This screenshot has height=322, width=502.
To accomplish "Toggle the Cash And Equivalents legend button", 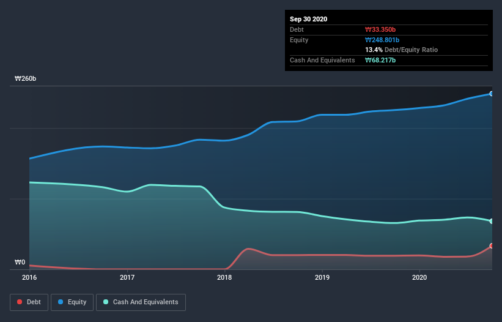I will point(141,302).
